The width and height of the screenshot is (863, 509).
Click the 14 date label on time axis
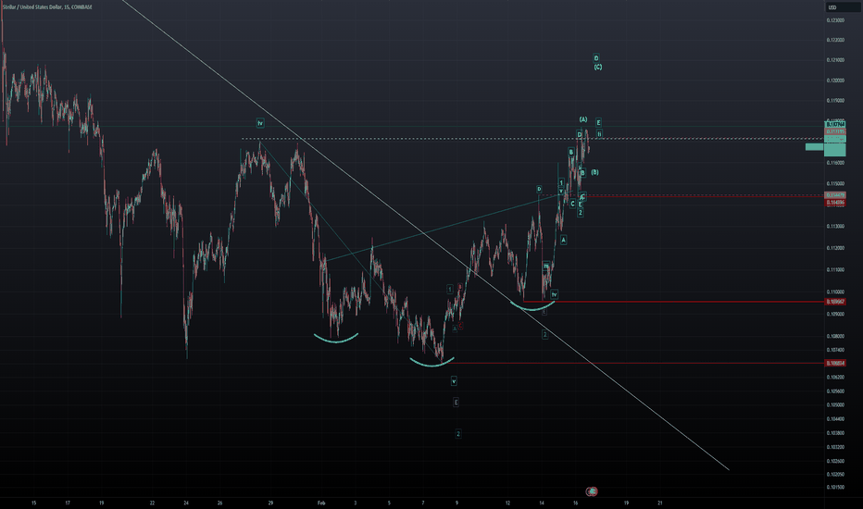(x=542, y=503)
